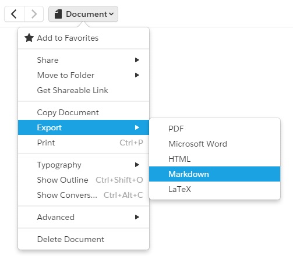This screenshot has height=263, width=293.
Task: Click the forward navigation arrow
Action: coord(34,14)
